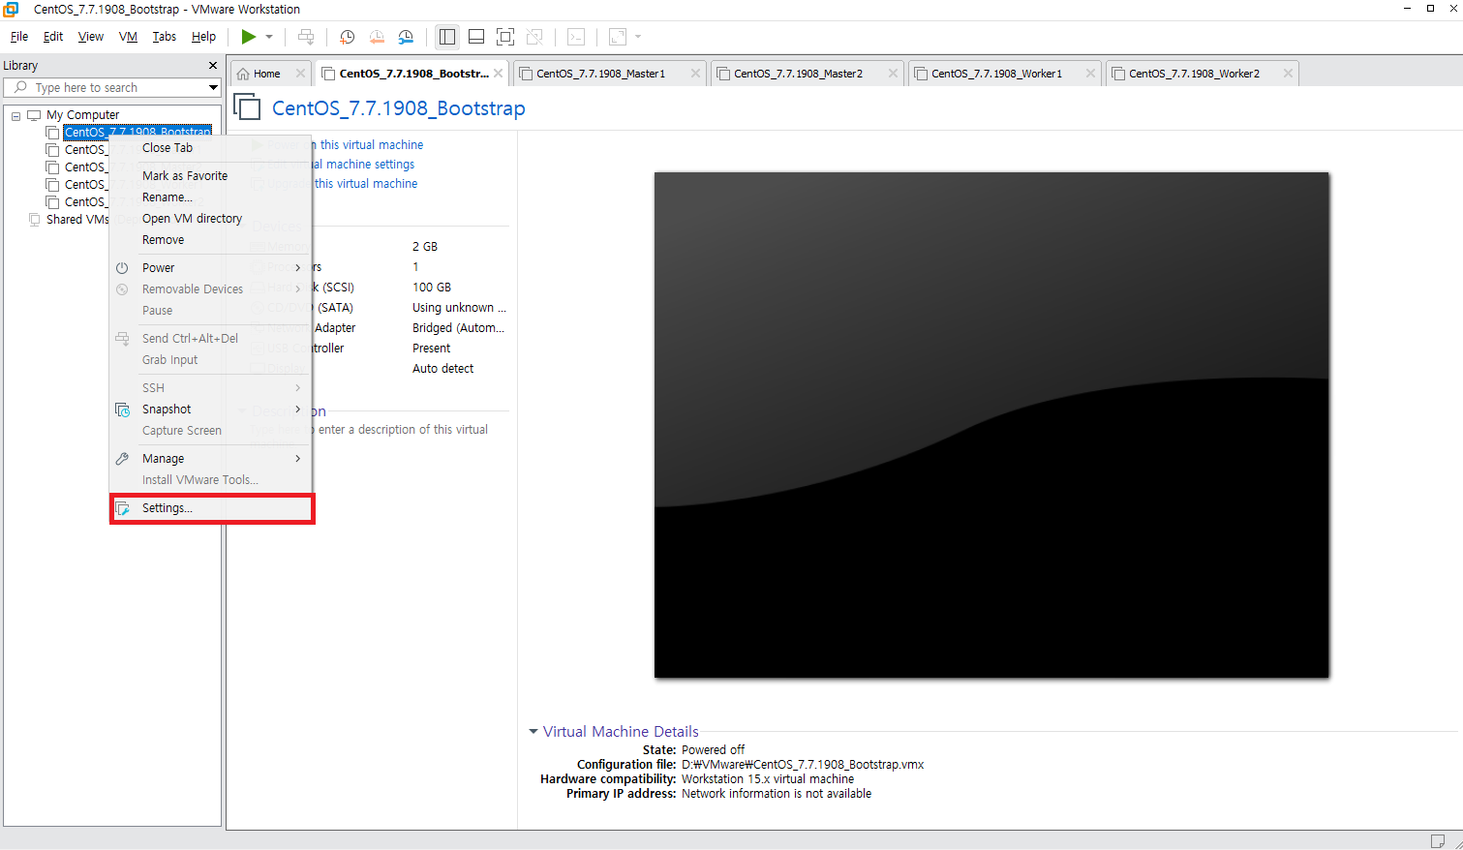Open stretch guest dropdown arrow
The height and width of the screenshot is (850, 1463).
(638, 37)
